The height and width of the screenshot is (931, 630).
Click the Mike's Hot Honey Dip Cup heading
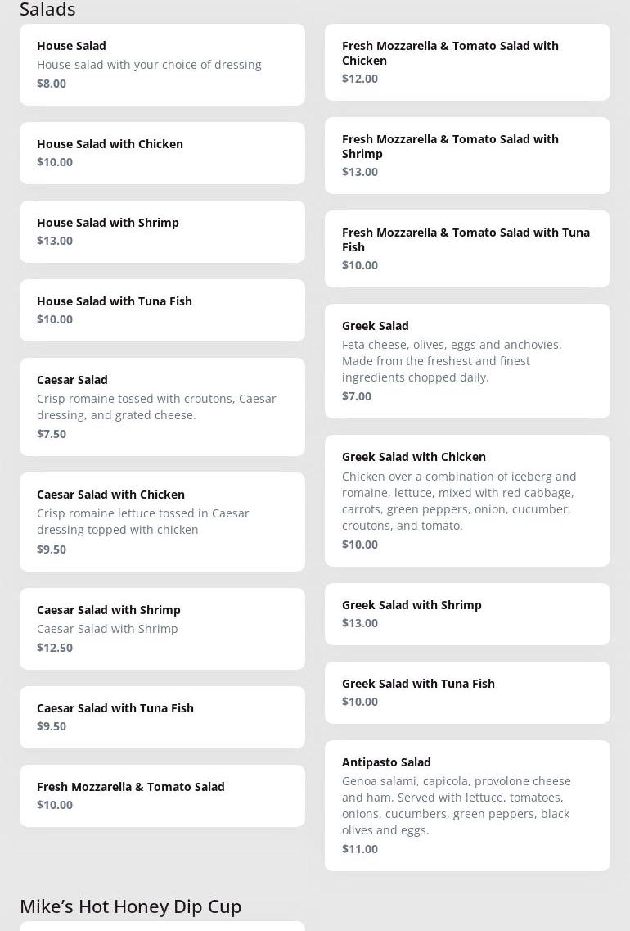click(x=130, y=906)
